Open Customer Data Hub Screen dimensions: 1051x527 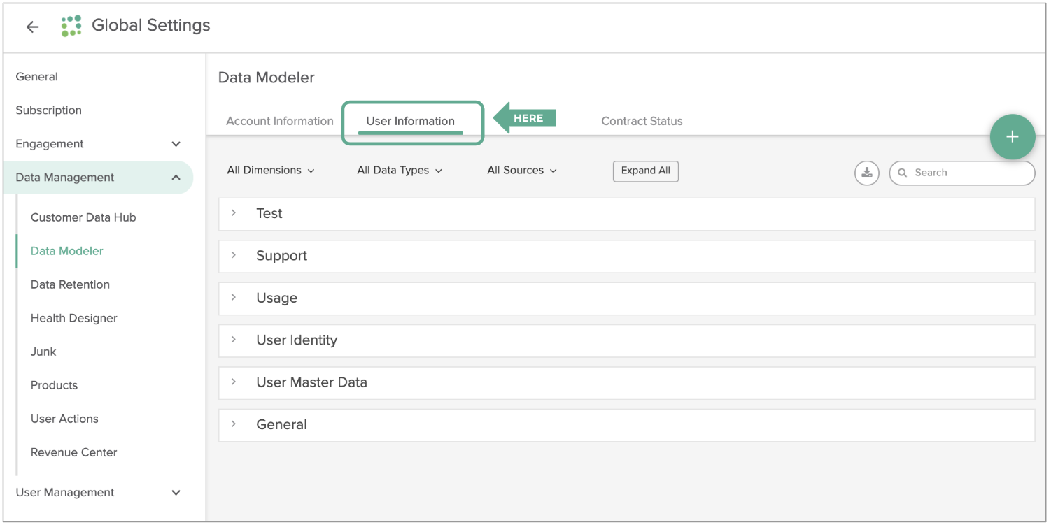(x=83, y=217)
